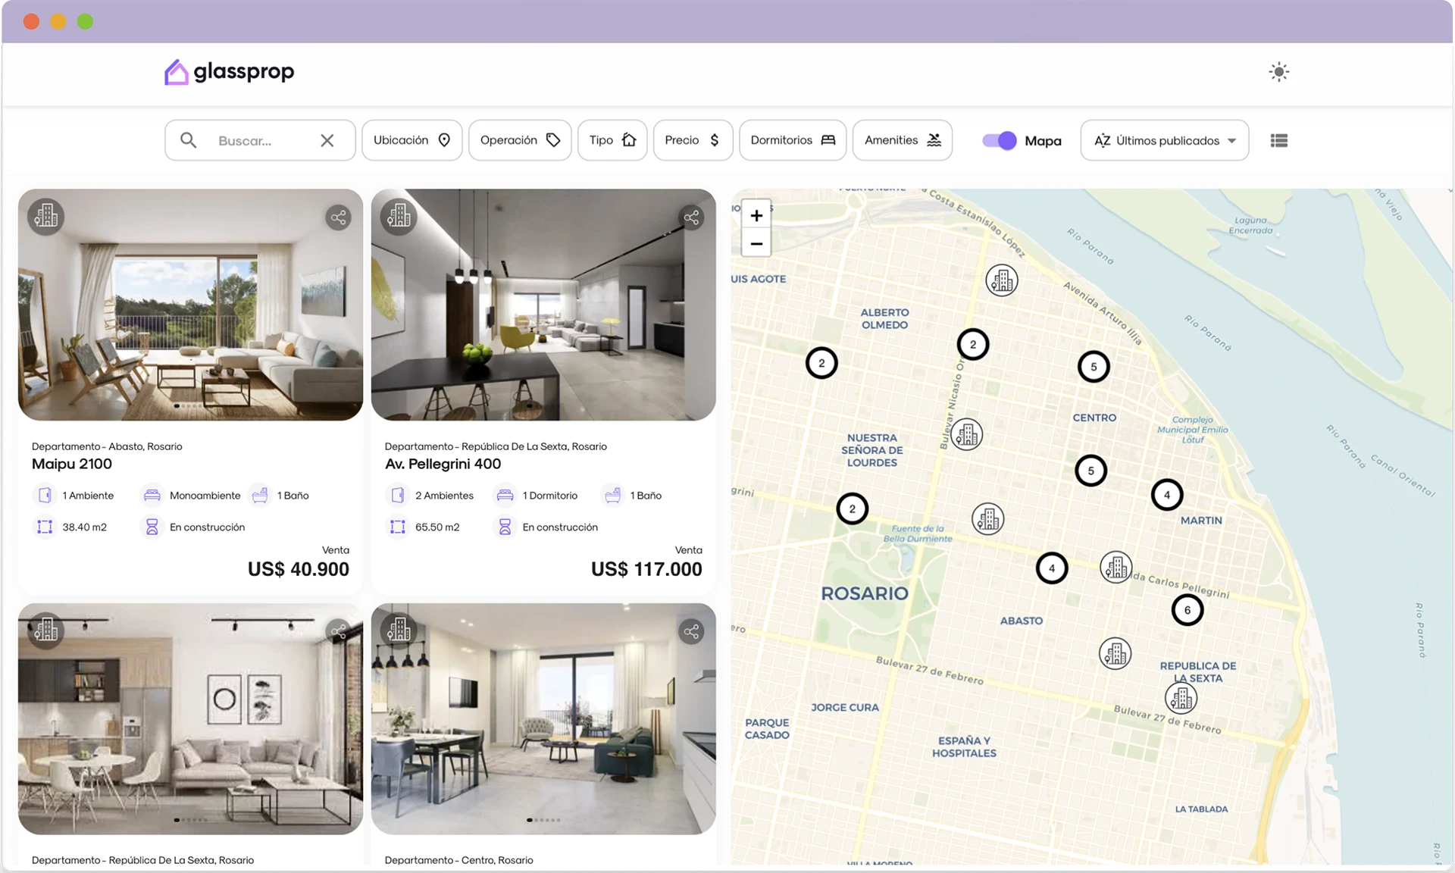The width and height of the screenshot is (1455, 873).
Task: Open the Ubicación filter dropdown
Action: click(x=411, y=140)
